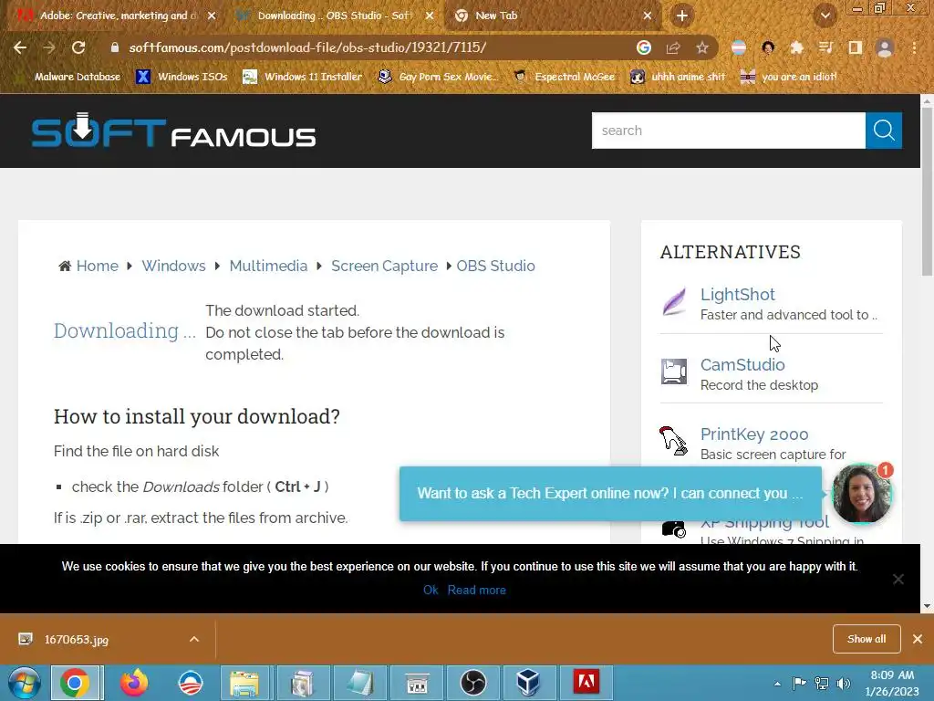The width and height of the screenshot is (934, 701).
Task: Open the 1670653.jpg downloaded file
Action: (77, 640)
